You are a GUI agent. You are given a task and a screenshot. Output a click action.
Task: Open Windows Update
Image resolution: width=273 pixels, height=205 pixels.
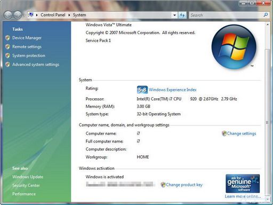click(x=28, y=177)
